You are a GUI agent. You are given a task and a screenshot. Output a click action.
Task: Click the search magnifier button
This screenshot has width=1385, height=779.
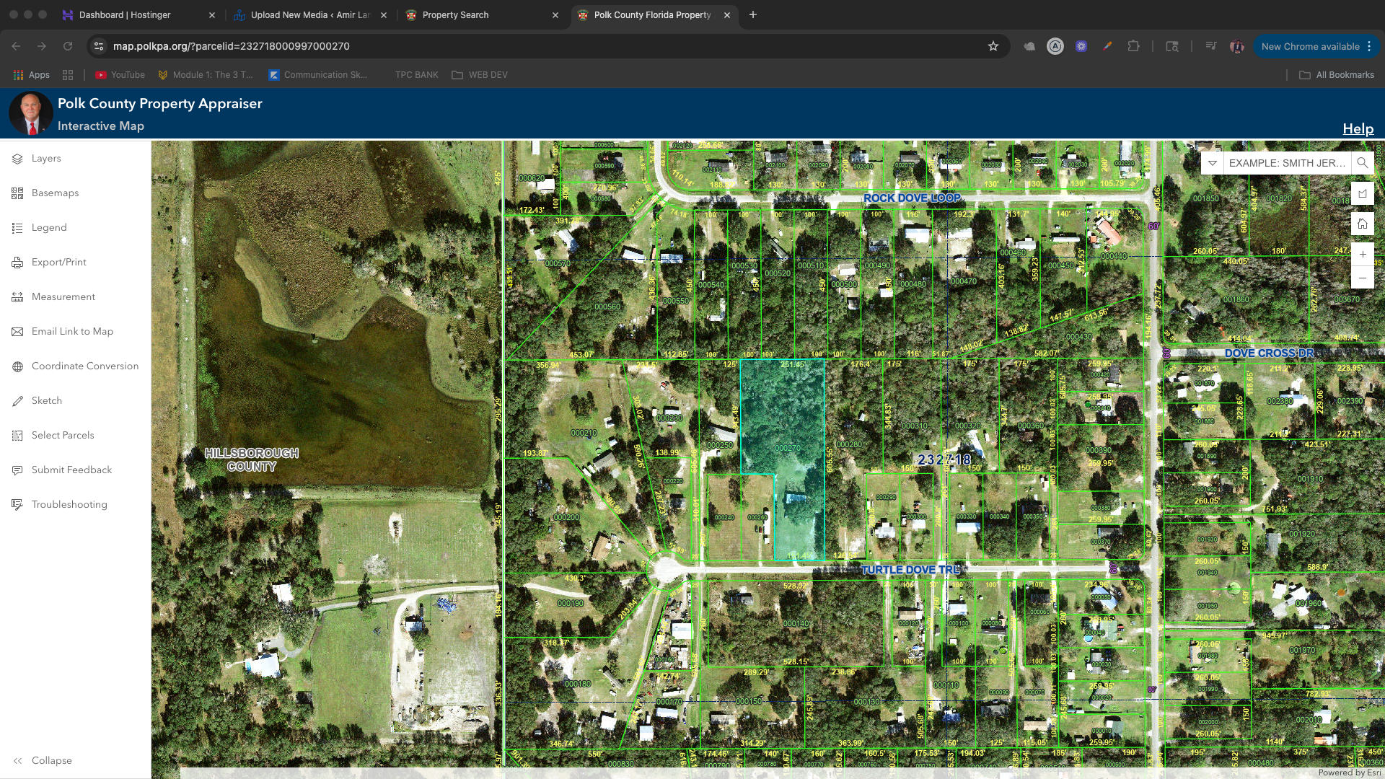1362,163
